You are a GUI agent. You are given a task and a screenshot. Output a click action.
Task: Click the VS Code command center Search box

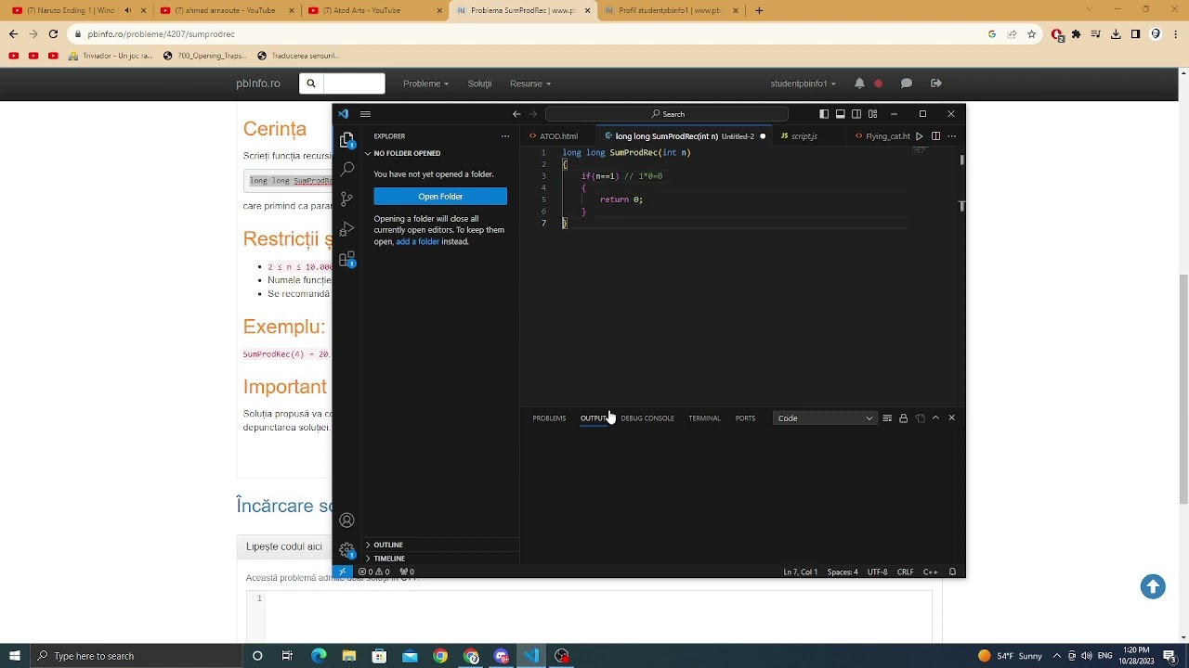(x=667, y=114)
